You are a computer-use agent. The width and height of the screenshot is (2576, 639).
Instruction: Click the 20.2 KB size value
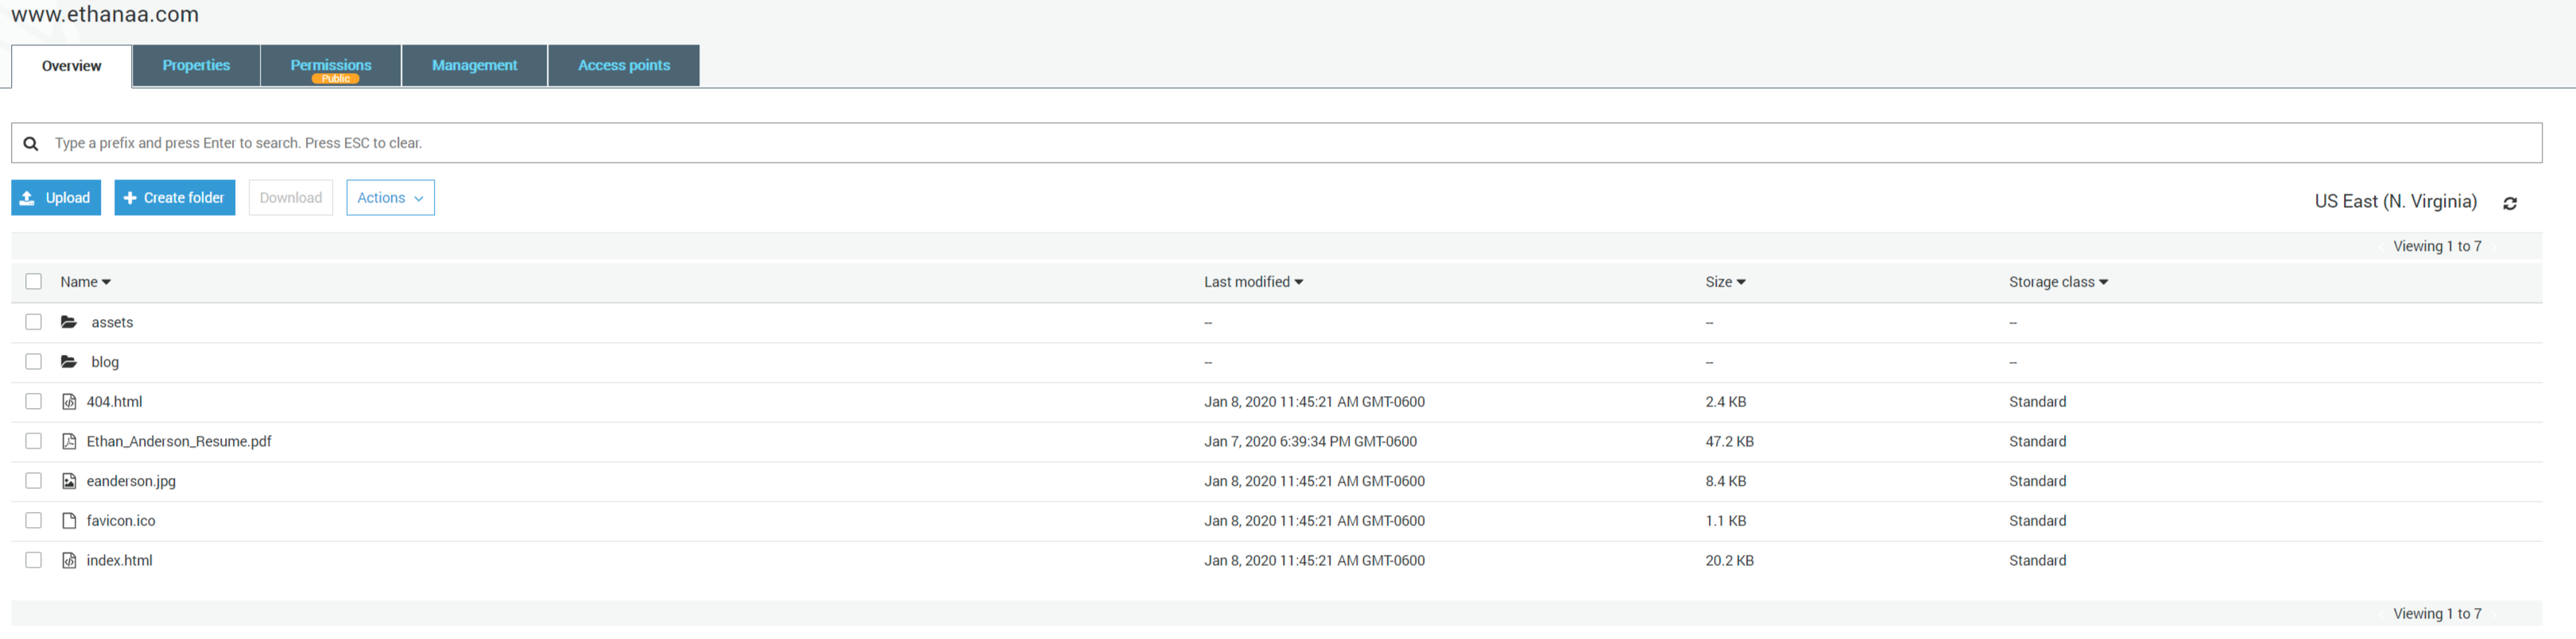click(1729, 561)
